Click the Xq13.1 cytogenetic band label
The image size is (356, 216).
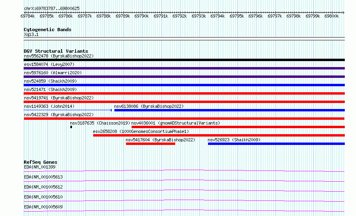point(31,34)
